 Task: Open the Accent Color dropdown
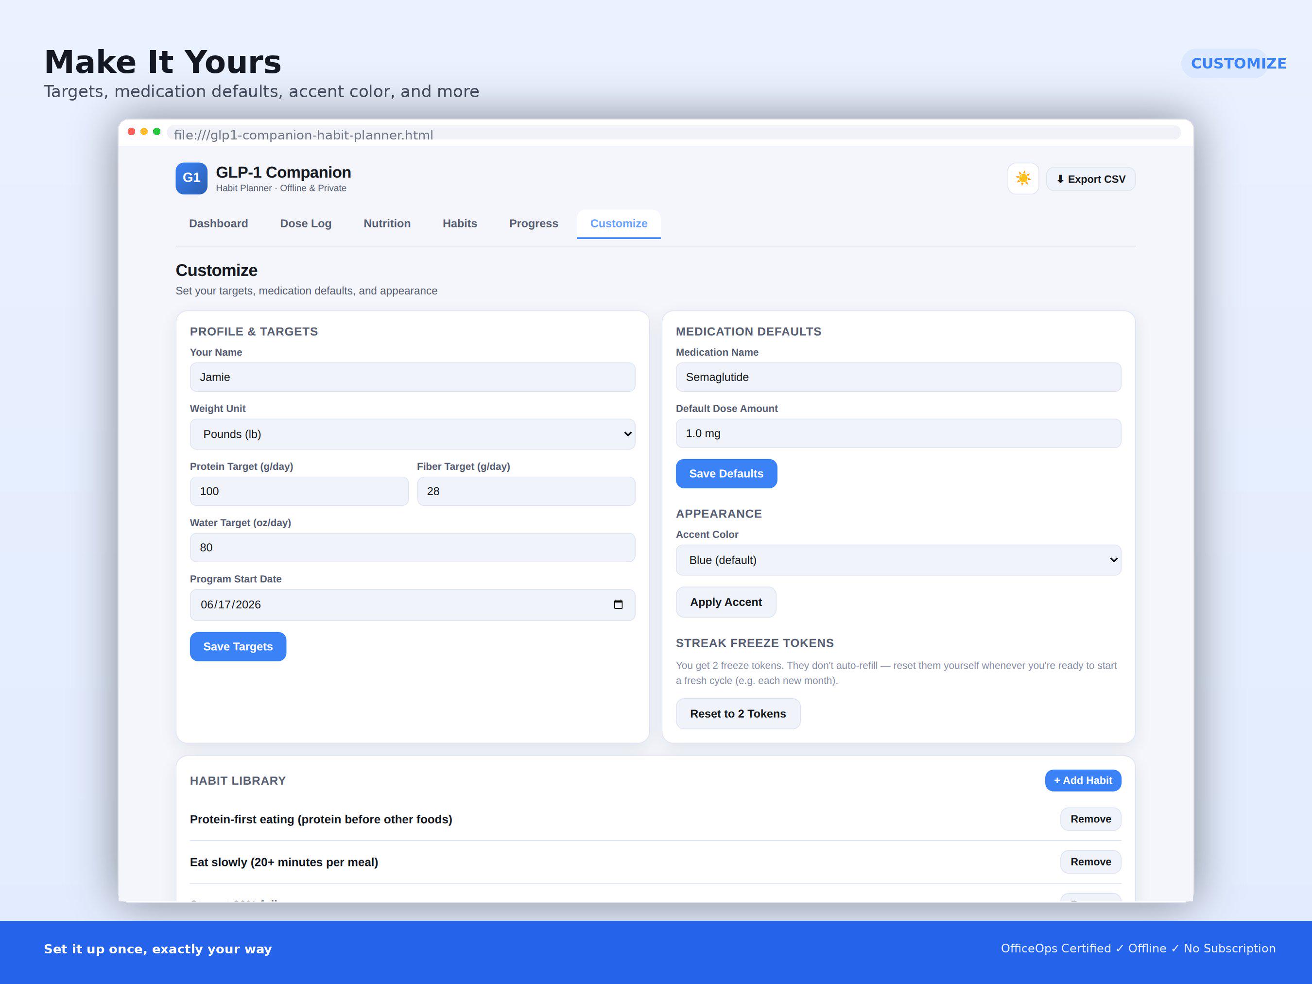pos(898,560)
